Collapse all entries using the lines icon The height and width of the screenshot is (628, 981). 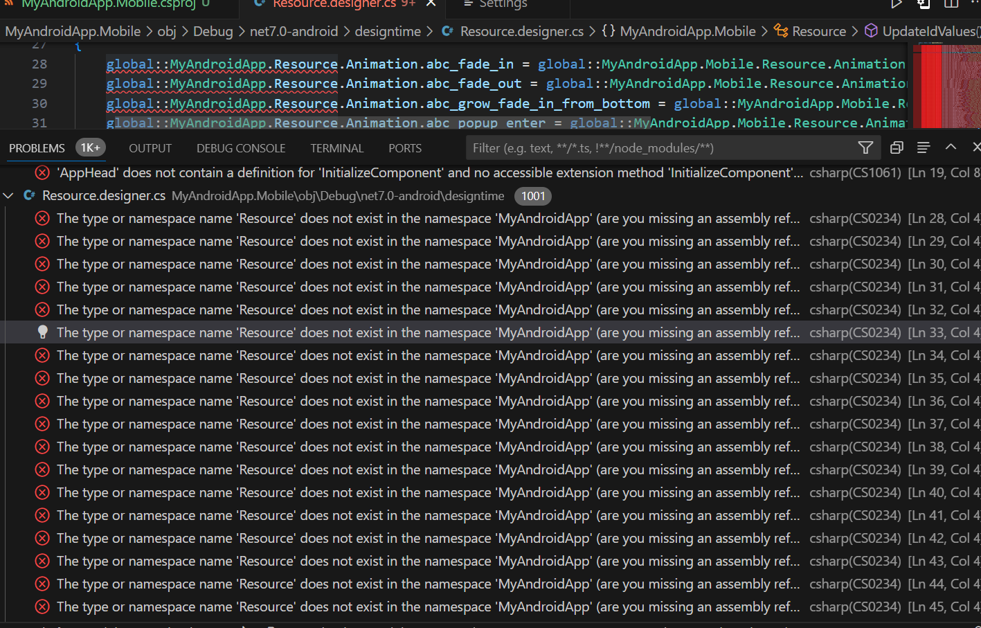click(x=924, y=147)
